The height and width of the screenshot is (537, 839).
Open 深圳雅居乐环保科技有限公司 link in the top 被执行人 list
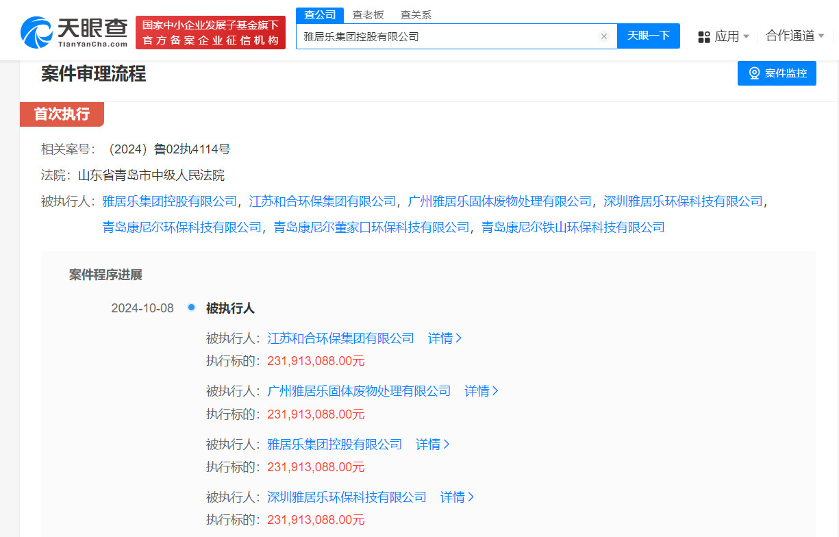pyautogui.click(x=683, y=201)
